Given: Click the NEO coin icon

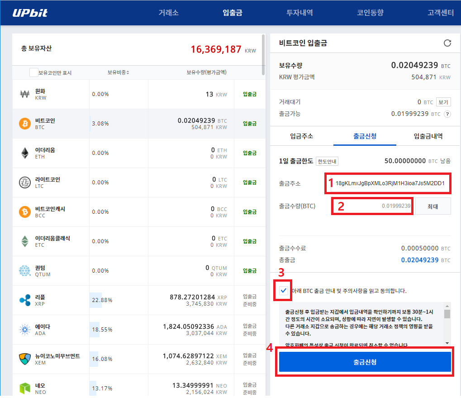Looking at the screenshot, I should (25, 388).
